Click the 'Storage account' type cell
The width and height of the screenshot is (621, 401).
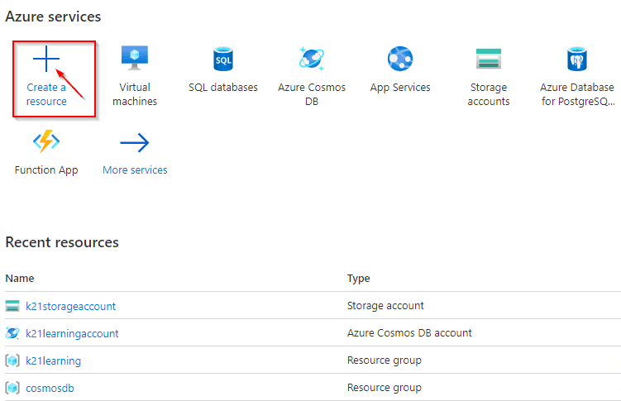pos(385,306)
